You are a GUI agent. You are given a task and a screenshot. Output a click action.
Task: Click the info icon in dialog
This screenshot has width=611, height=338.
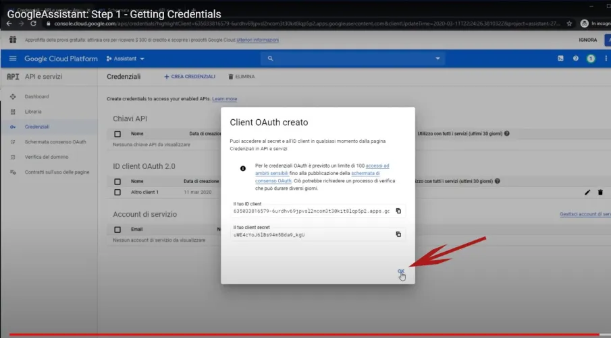tap(243, 168)
